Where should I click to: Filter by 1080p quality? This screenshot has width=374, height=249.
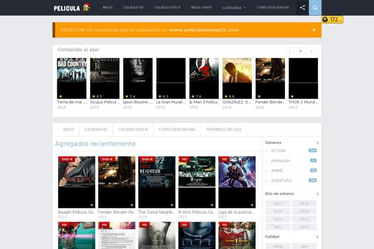pos(278,246)
